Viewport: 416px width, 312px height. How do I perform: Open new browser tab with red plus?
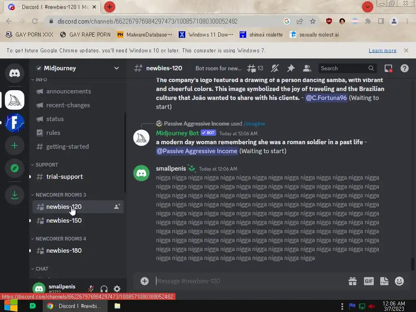pos(110,7)
